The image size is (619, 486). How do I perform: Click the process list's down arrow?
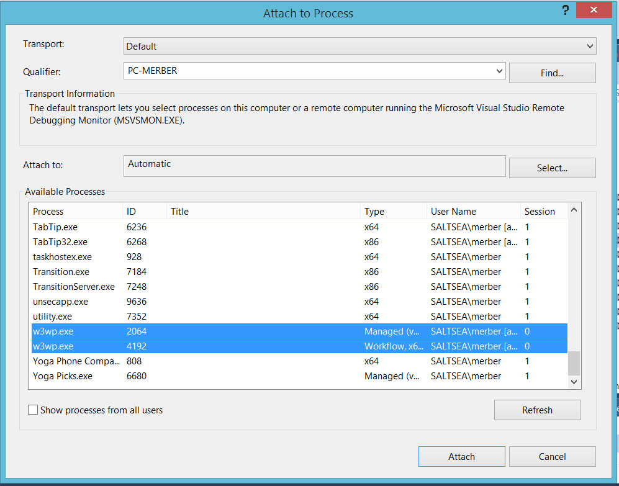point(574,382)
